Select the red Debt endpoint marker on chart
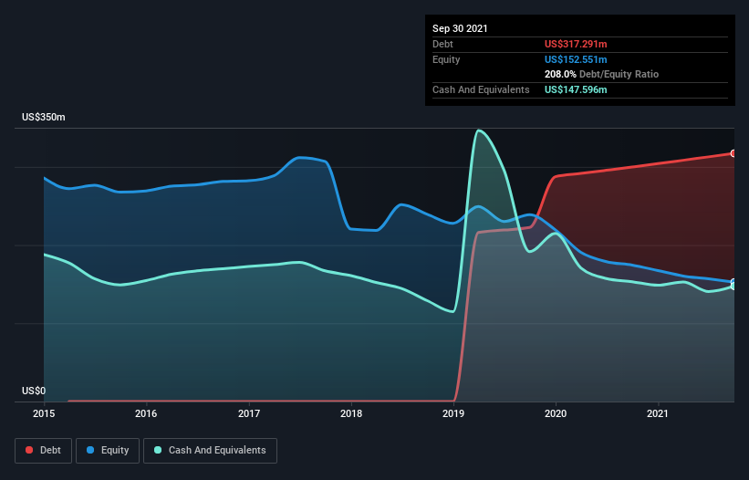The width and height of the screenshot is (749, 480). coord(733,153)
